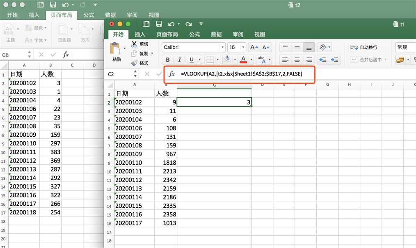Switch to the 插入 tab in t1
416x248 pixels.
139,34
